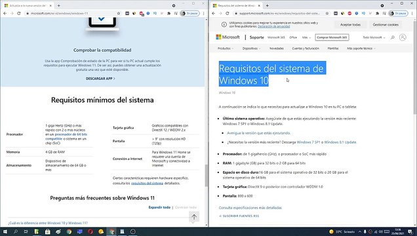The height and width of the screenshot is (236, 417).
Task: Click 'SUSCRIBIR FUENTES RSS' link
Action: (239, 216)
